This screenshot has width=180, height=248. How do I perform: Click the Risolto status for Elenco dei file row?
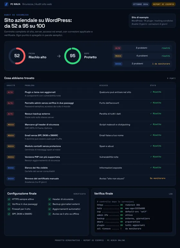click(156, 167)
